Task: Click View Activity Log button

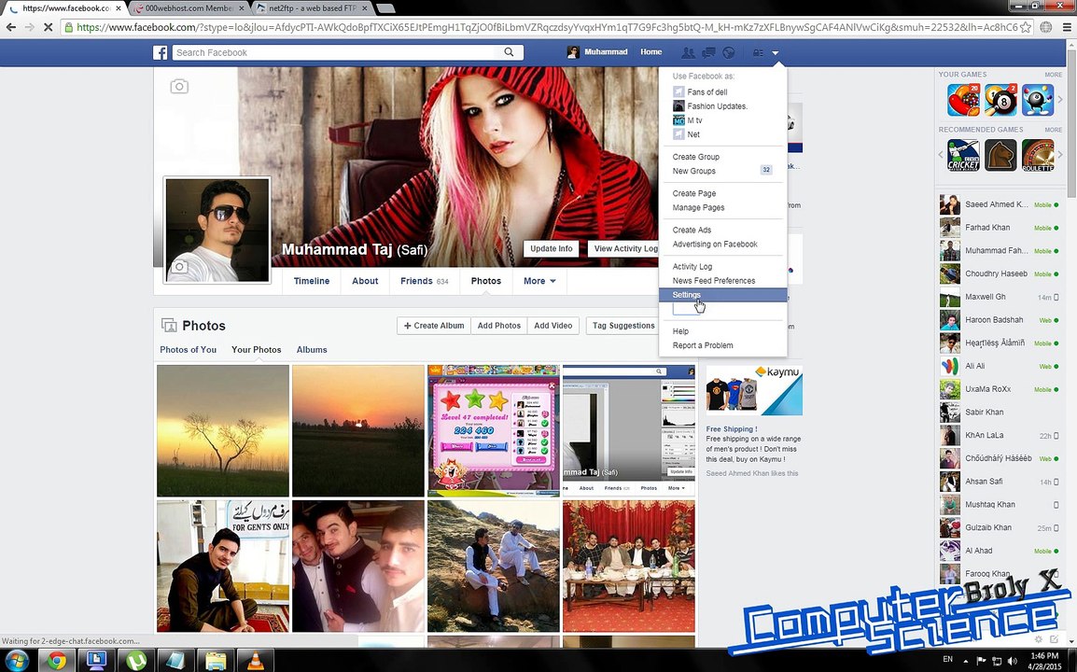Action: 624,249
